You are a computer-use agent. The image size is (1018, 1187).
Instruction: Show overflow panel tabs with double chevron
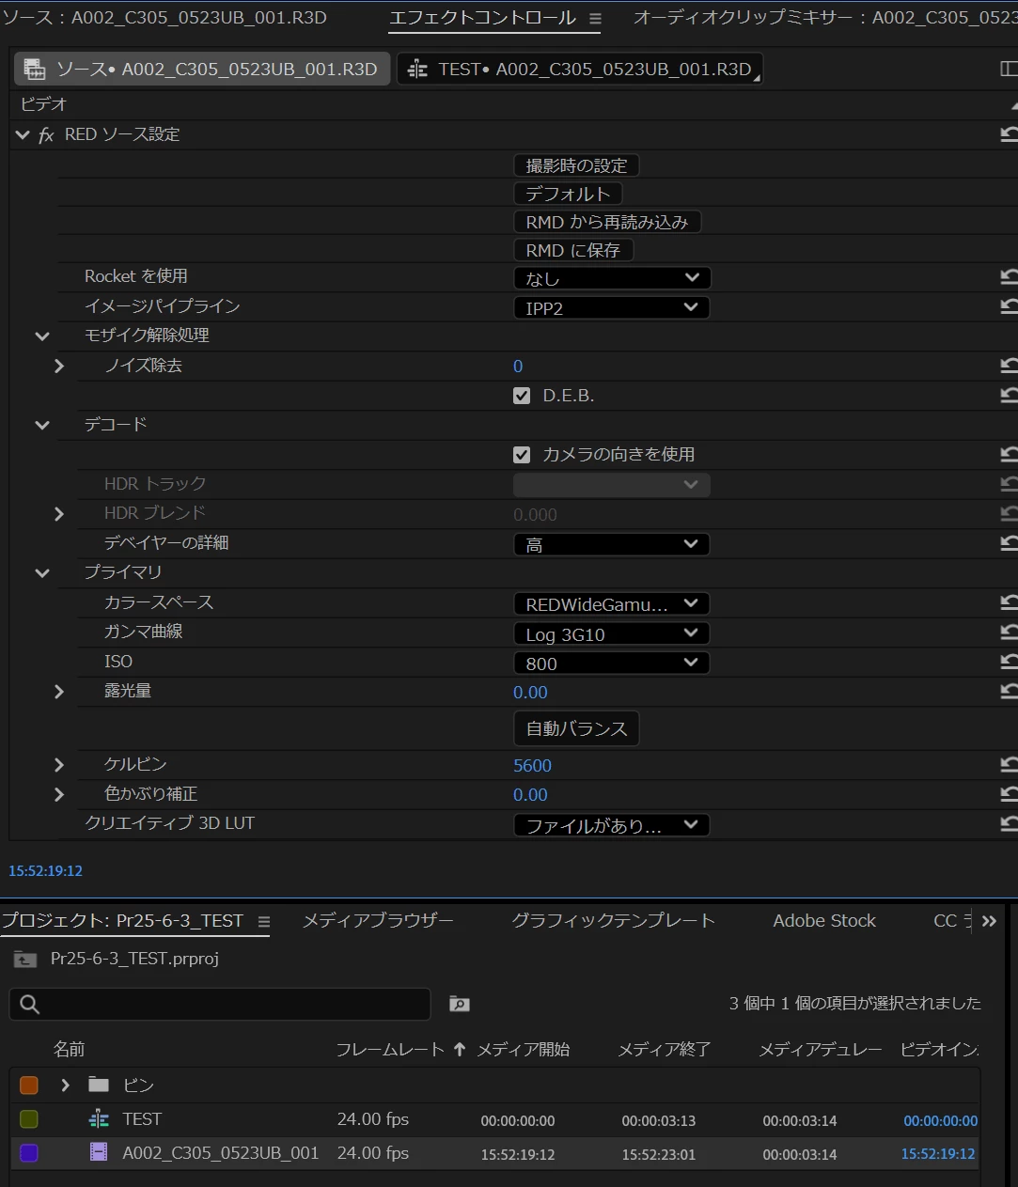(989, 921)
